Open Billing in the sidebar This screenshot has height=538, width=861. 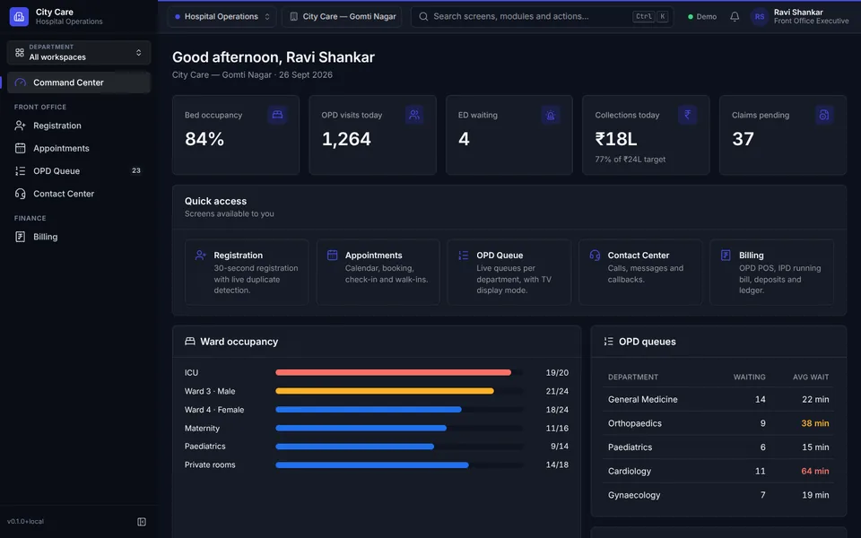tap(79, 237)
